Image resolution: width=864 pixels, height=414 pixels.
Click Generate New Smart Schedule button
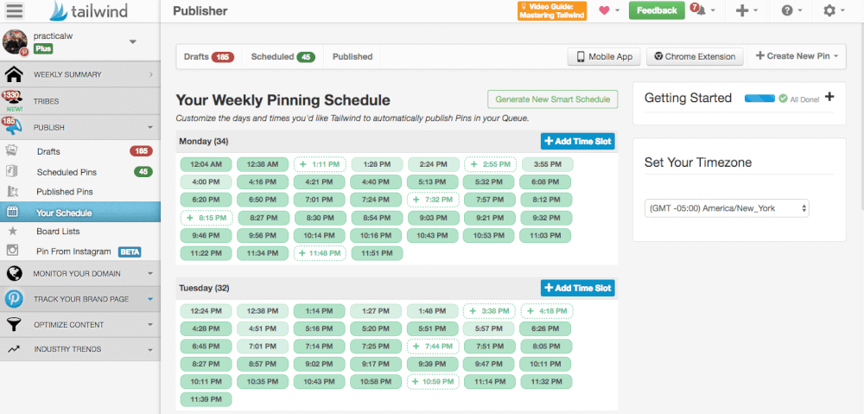[553, 99]
